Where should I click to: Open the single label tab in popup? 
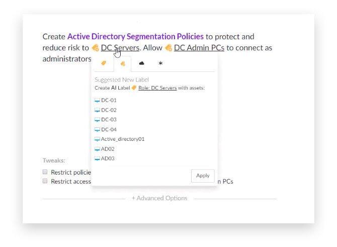coord(104,63)
